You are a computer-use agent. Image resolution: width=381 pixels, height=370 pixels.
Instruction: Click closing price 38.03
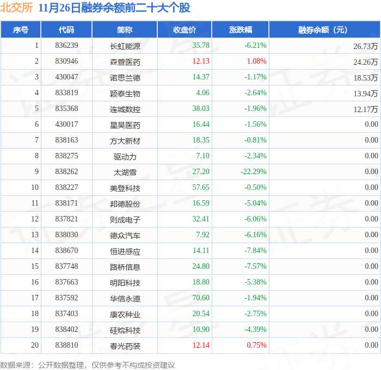[x=201, y=109]
